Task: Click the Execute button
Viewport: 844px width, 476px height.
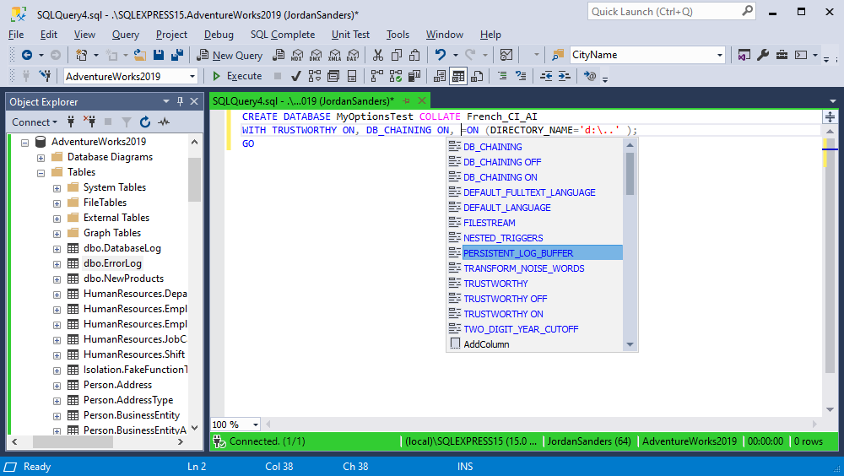Action: (x=237, y=76)
